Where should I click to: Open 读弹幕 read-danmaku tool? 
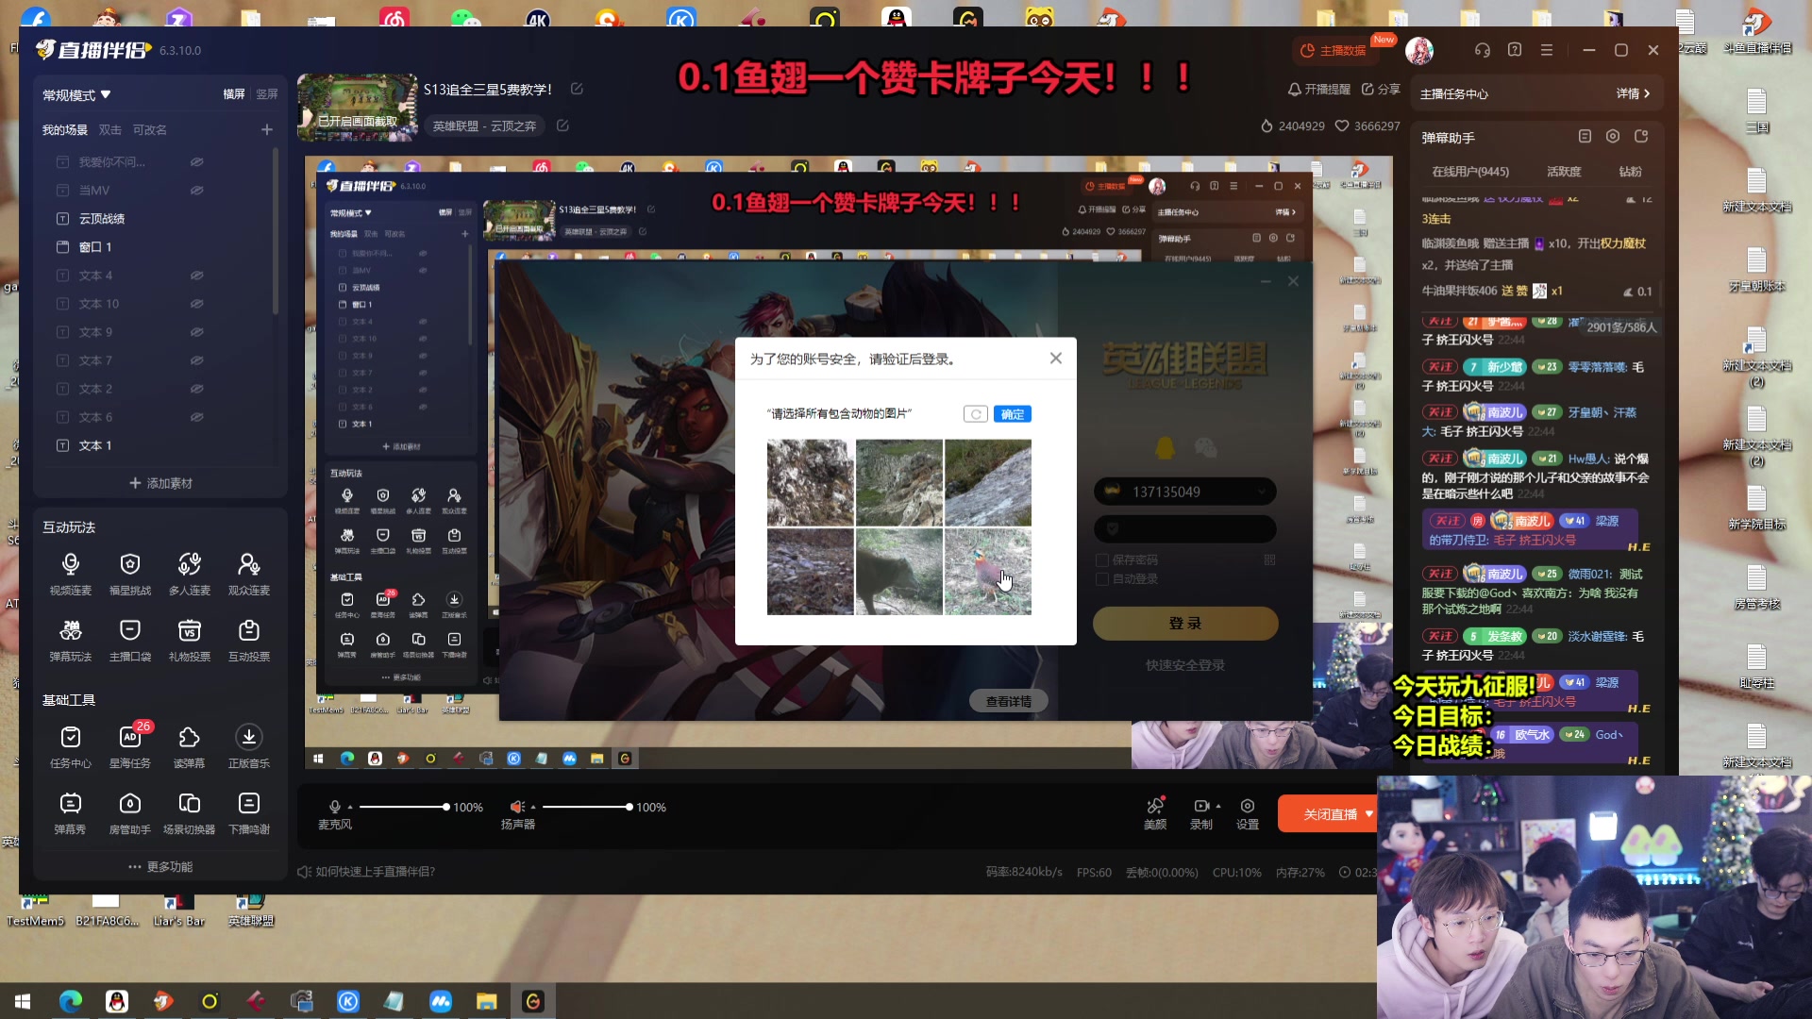pos(190,747)
